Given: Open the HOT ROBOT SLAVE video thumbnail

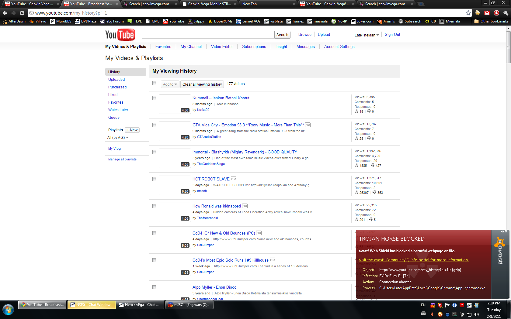Looking at the screenshot, I should point(175,185).
